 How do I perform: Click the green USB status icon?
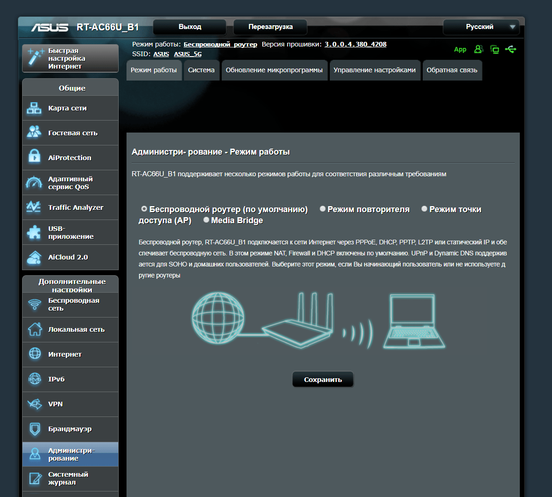(x=511, y=49)
